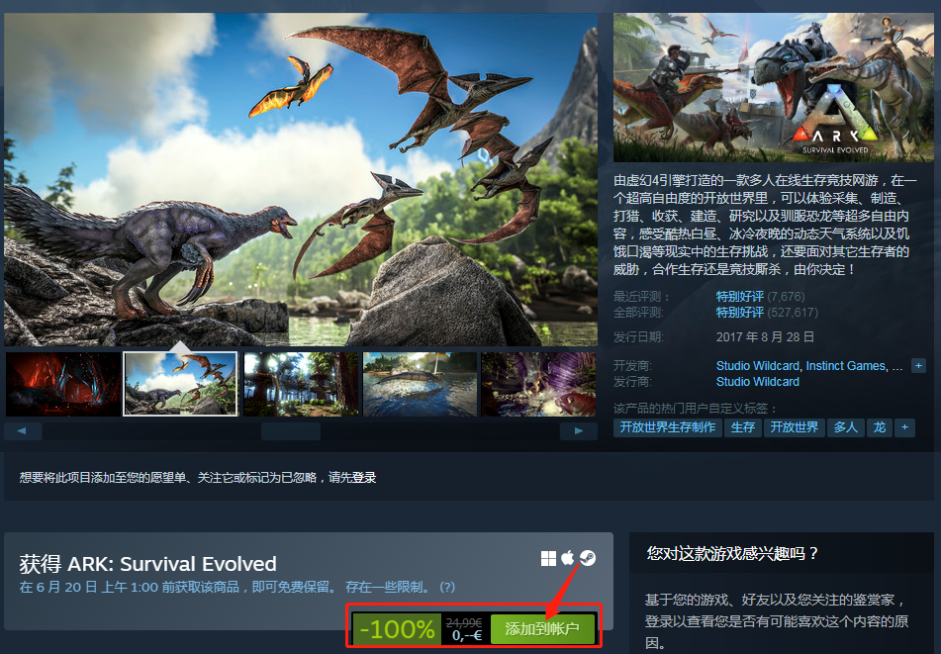Click the 您对这款游戏感兴趣吗？ heading

(732, 553)
